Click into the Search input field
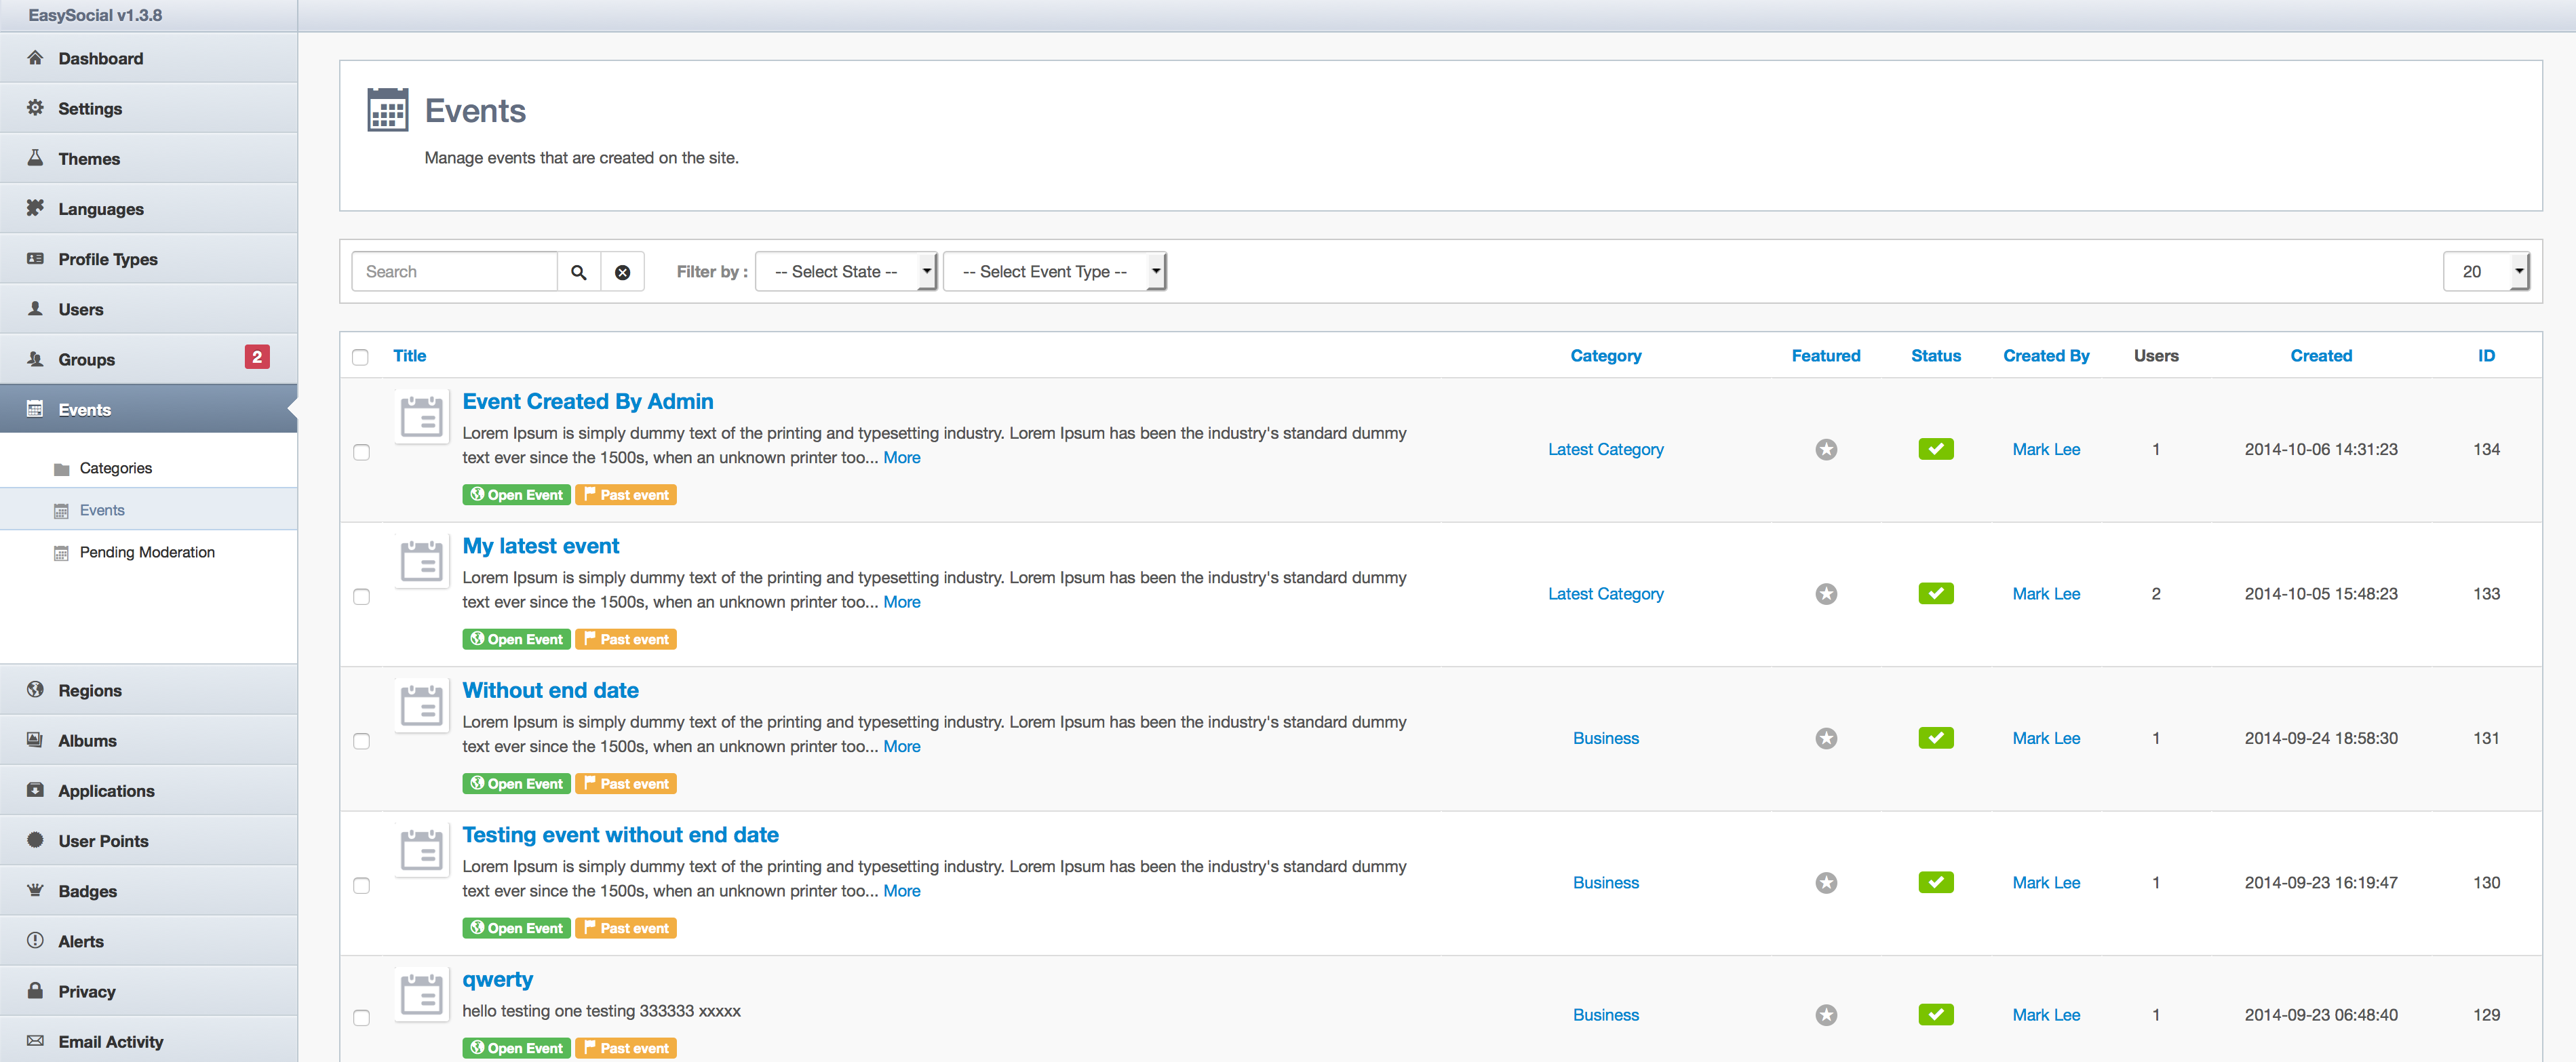2576x1062 pixels. [455, 272]
